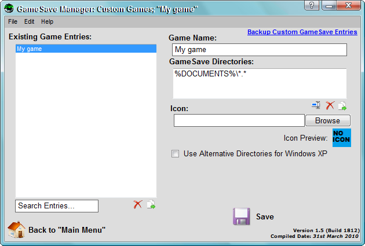The image size is (365, 246).
Task: Open the Help menu
Action: pyautogui.click(x=47, y=21)
